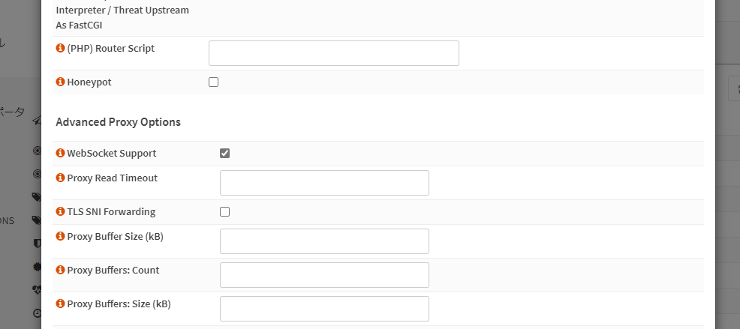Click the info icon next to Proxy Buffers: Count
740x329 pixels.
(60, 270)
